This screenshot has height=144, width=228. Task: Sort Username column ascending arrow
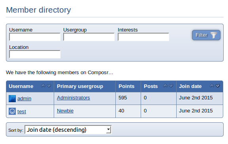click(x=43, y=86)
